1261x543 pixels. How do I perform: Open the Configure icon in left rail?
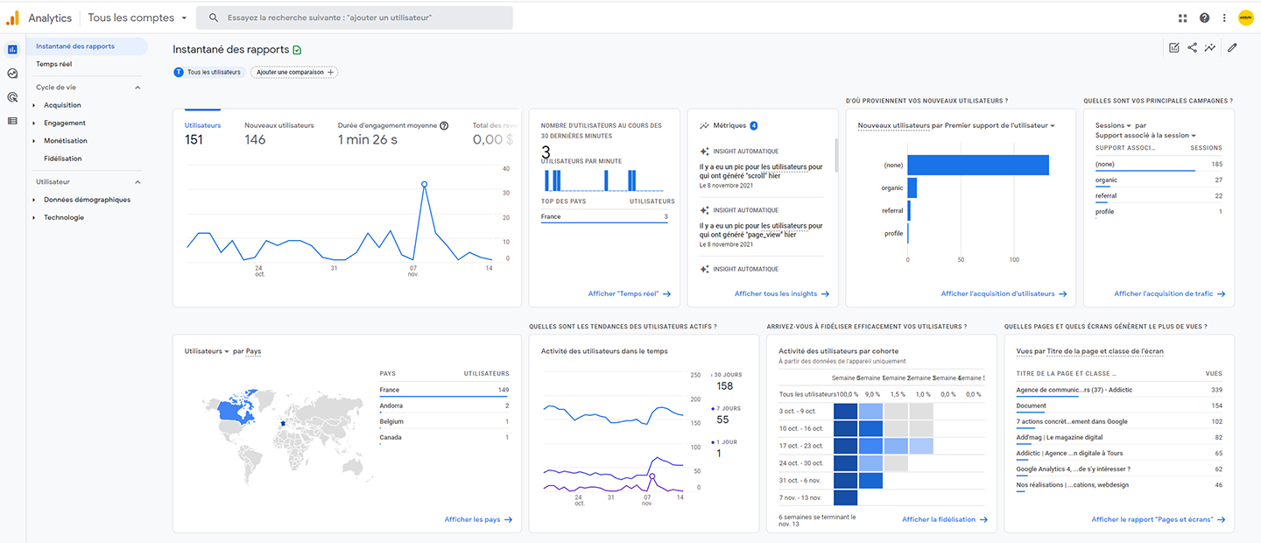click(12, 121)
